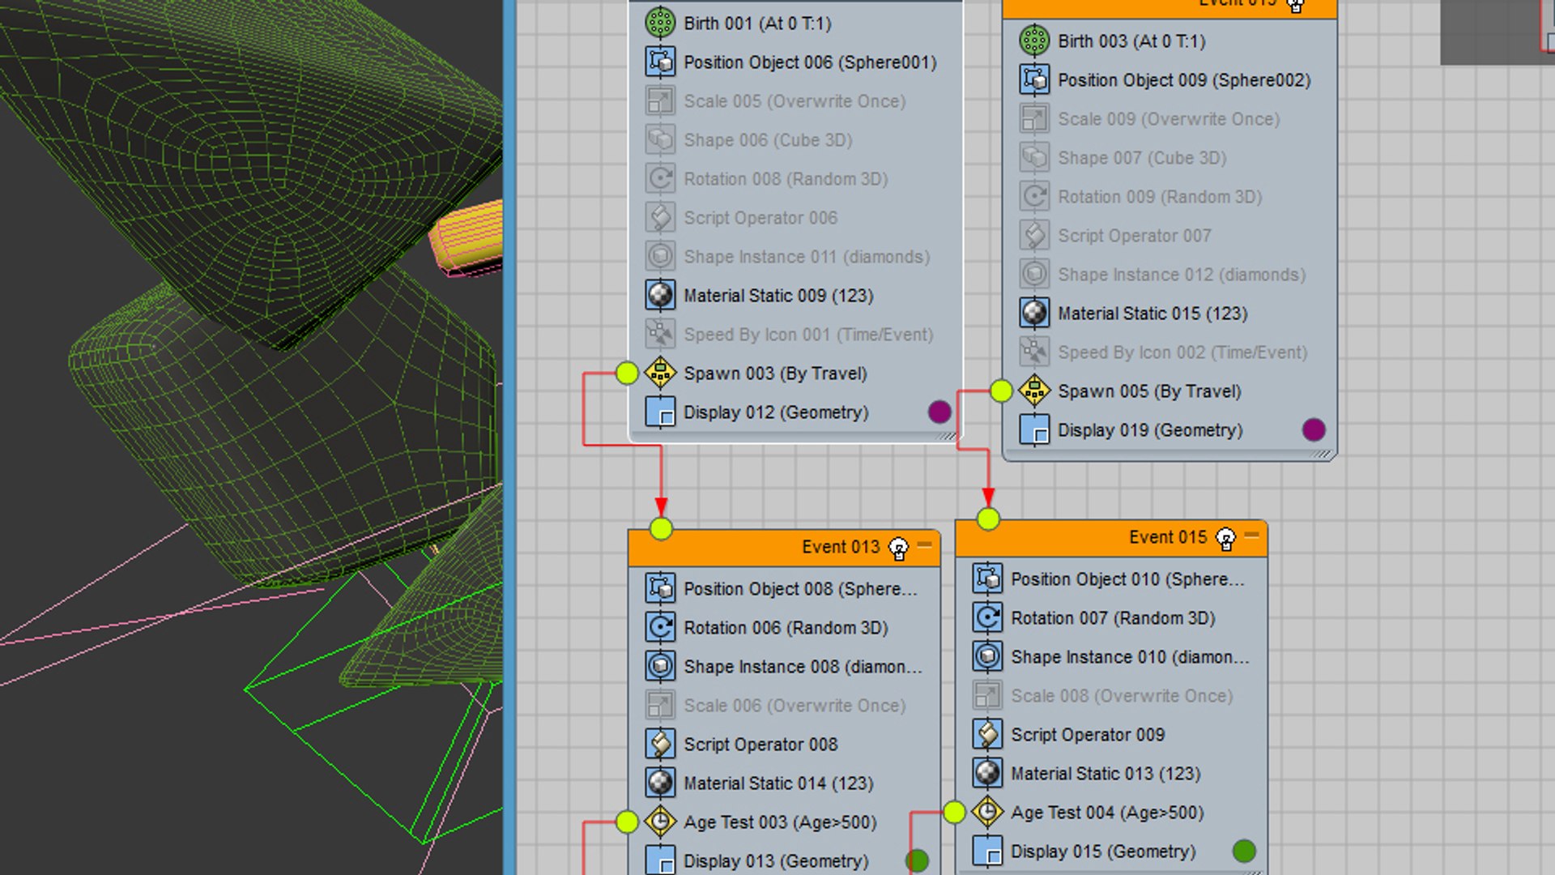The width and height of the screenshot is (1555, 875).
Task: Click the Spawn 005 output connector circle
Action: coord(1001,391)
